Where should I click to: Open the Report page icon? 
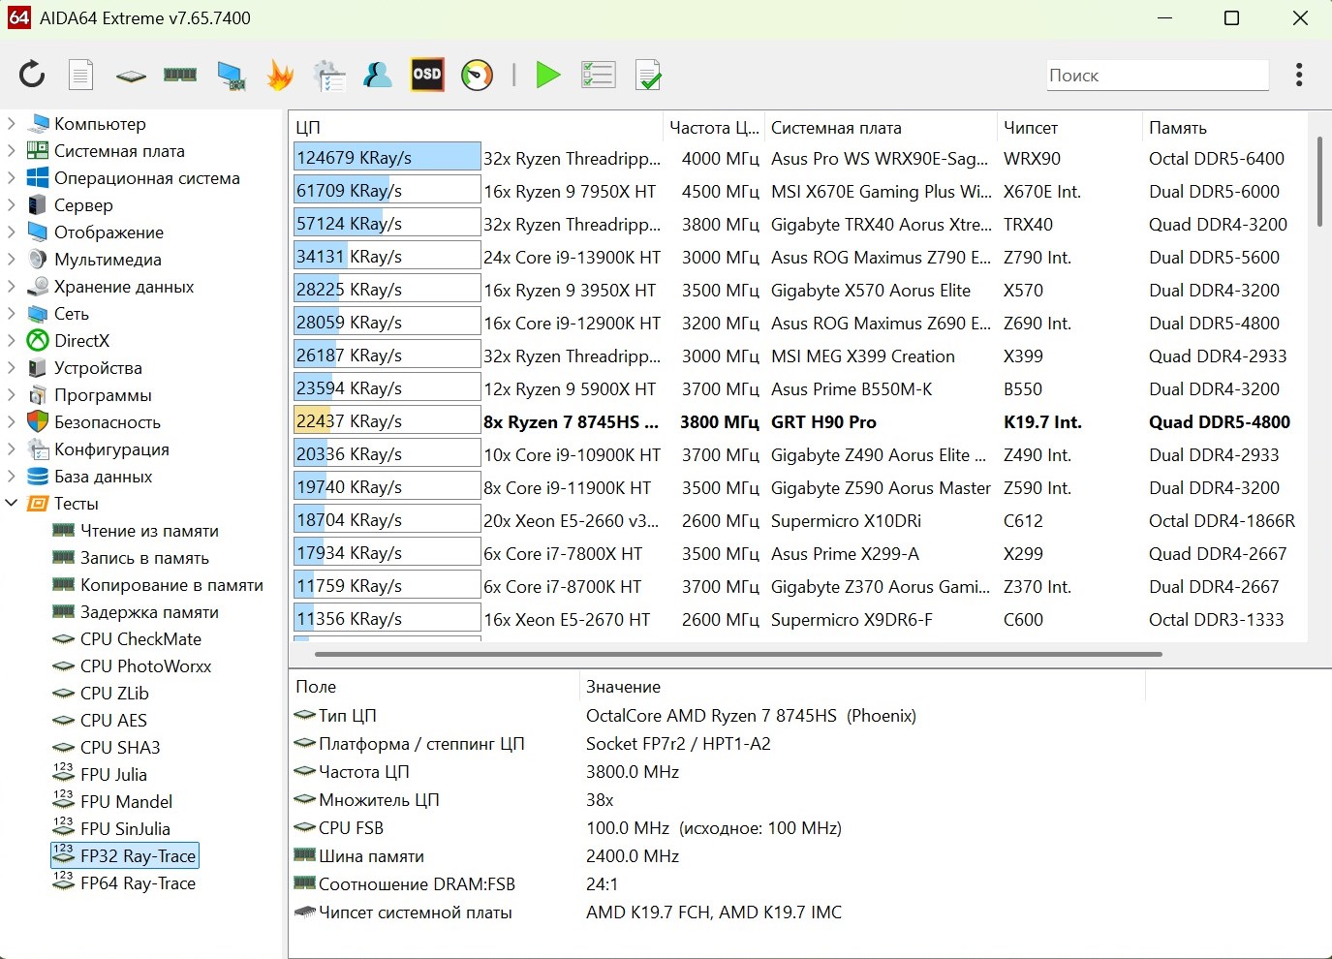pyautogui.click(x=81, y=75)
